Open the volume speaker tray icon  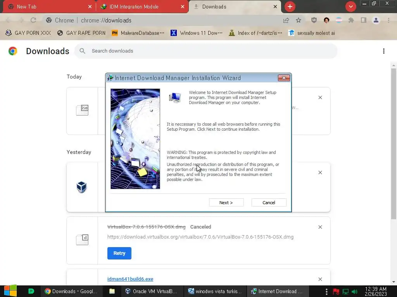(354, 292)
